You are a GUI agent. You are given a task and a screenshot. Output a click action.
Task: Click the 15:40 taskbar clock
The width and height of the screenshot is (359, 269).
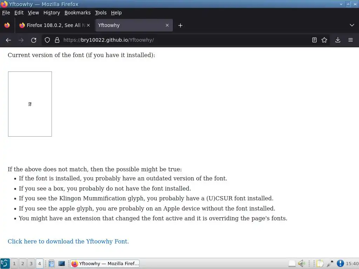(352, 263)
